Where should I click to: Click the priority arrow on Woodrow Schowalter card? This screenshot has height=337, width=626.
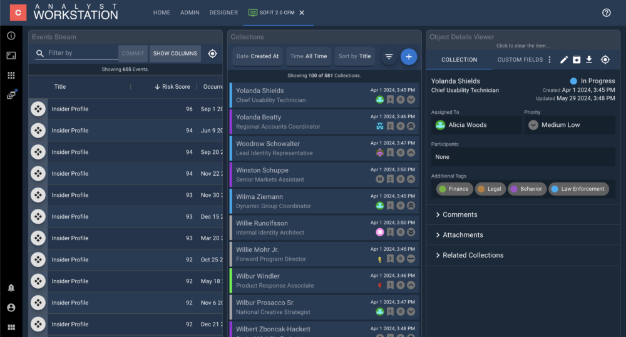point(411,153)
